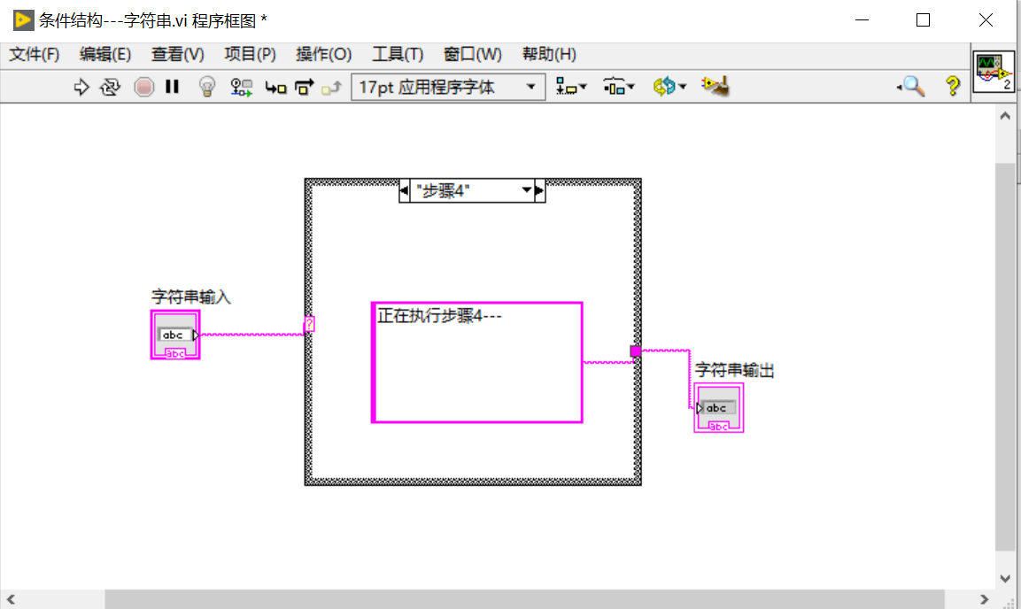Screen dimensions: 1021x609
Task: Toggle Highlight Execution light bulb
Action: 206,87
